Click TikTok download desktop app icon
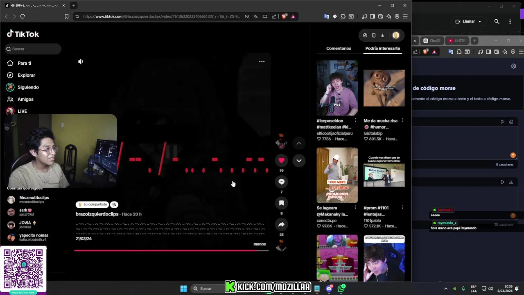Screen dimensions: 524x295 [382, 35]
